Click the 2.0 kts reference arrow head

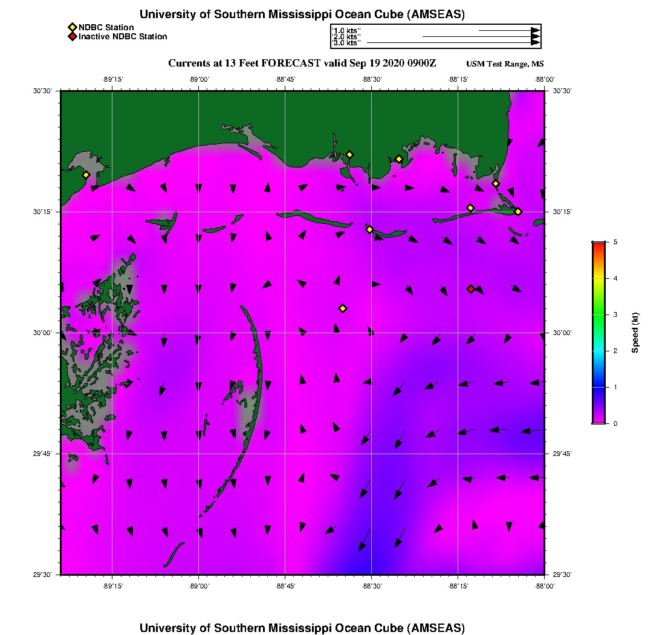535,36
